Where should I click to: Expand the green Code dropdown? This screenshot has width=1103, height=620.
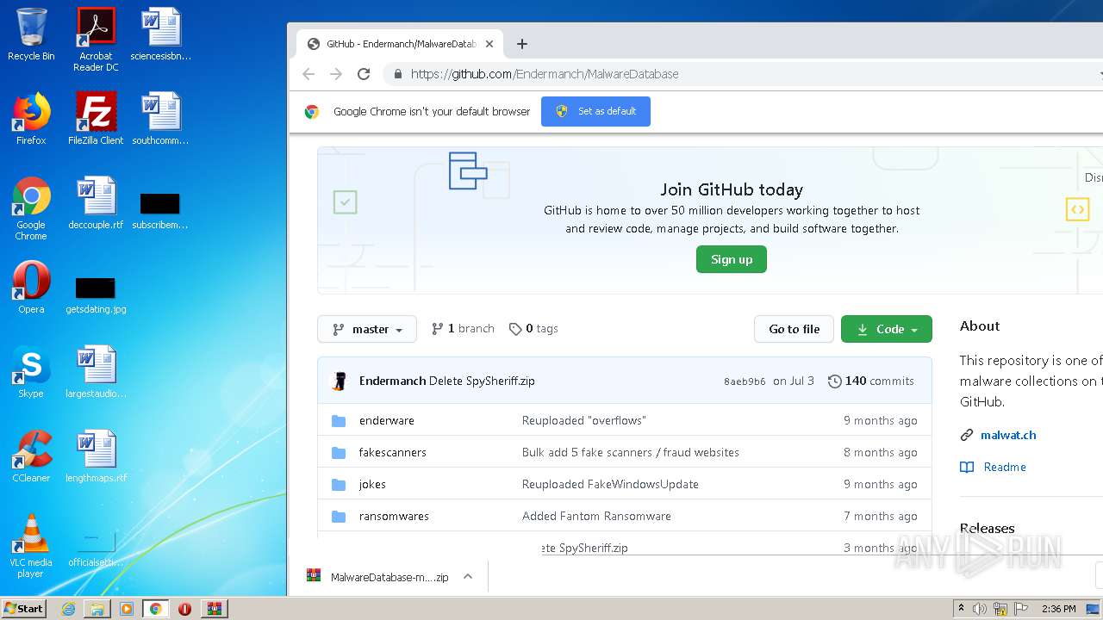click(x=886, y=329)
